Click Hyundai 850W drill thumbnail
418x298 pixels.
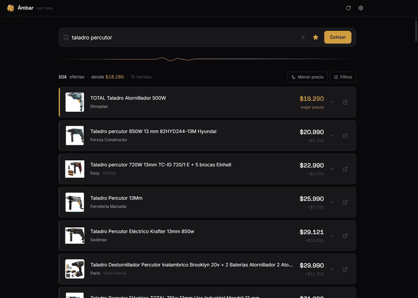(75, 136)
